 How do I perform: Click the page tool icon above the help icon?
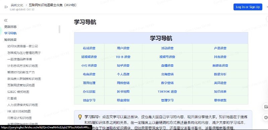(266, 107)
